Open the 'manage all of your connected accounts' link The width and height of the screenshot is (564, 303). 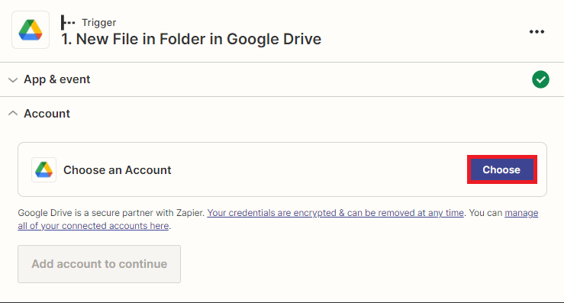(x=278, y=219)
